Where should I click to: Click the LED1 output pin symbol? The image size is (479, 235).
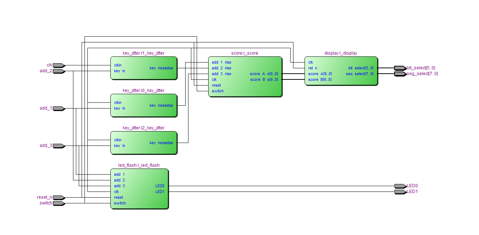[400, 192]
